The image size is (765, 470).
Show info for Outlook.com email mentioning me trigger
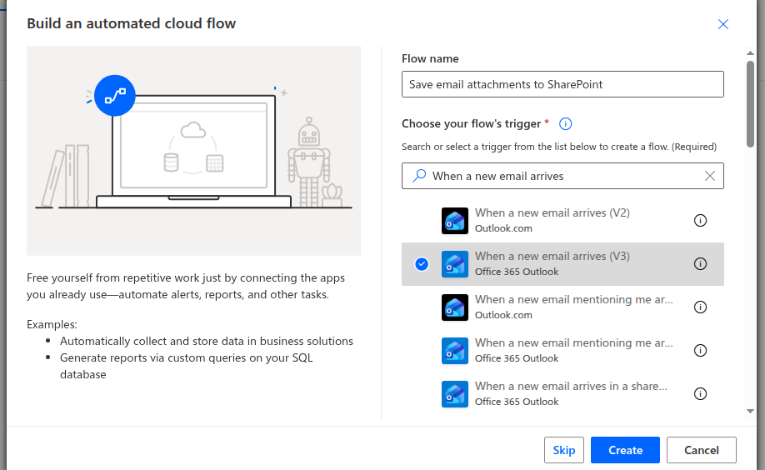click(700, 307)
